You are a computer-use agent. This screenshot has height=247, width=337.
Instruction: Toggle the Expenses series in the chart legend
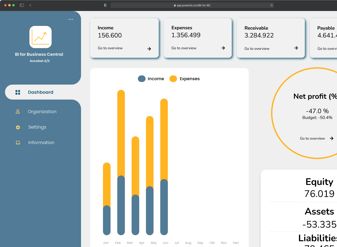185,79
